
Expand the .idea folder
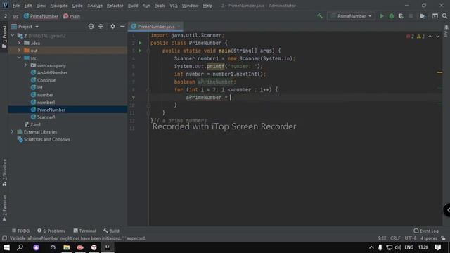pos(19,43)
